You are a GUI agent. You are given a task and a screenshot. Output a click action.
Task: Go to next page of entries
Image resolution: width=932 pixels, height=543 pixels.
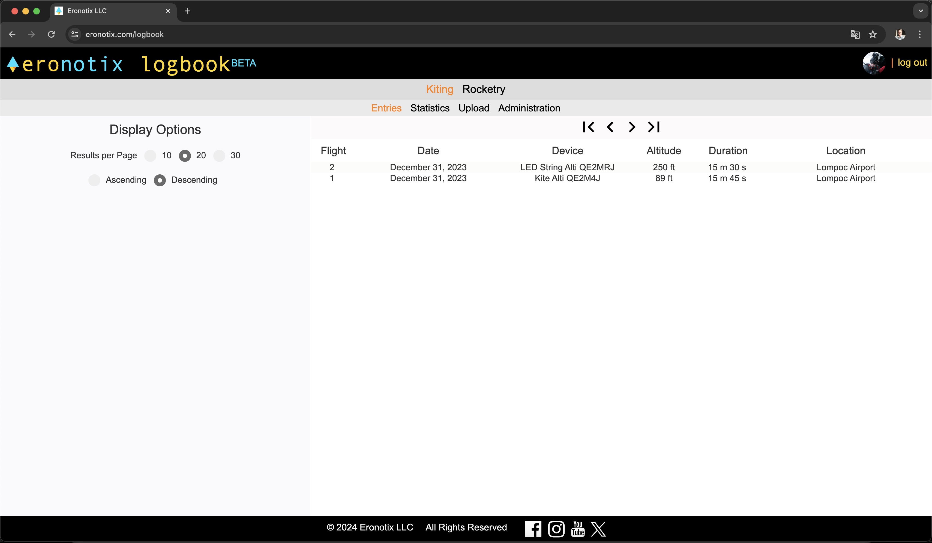(x=632, y=127)
